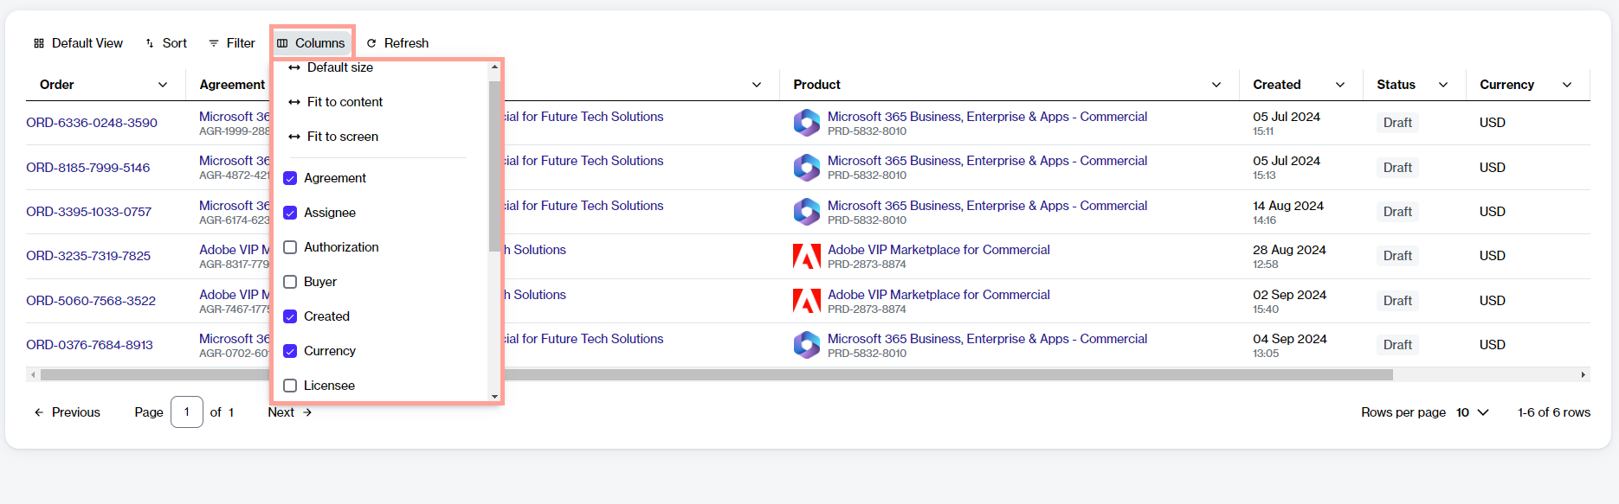Image resolution: width=1619 pixels, height=504 pixels.
Task: Open order ORD-6336-0248-3590 link
Action: click(92, 123)
